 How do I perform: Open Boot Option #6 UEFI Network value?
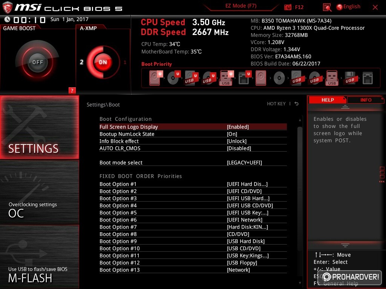pos(244,220)
